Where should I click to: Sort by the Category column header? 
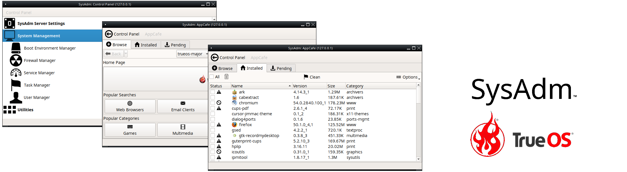click(381, 86)
